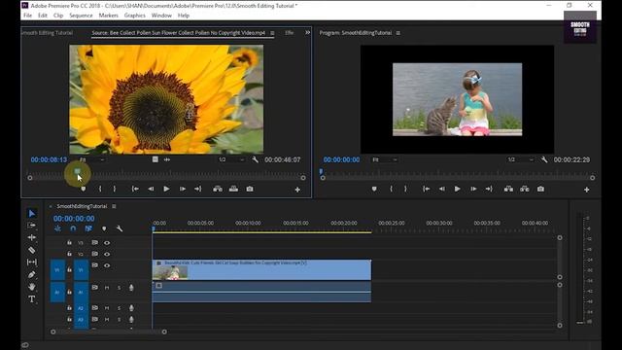Viewport: 622px width, 350px height.
Task: Toggle V1 track output eye
Action: click(107, 265)
